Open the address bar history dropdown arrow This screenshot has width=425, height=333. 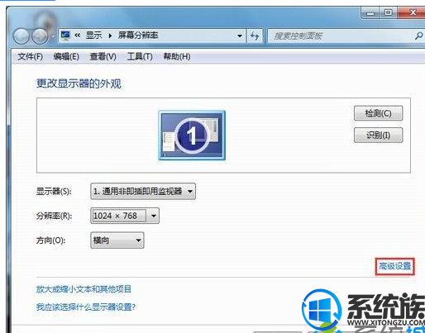[x=240, y=36]
